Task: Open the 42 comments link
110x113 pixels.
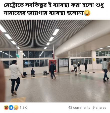Action: [x=79, y=107]
